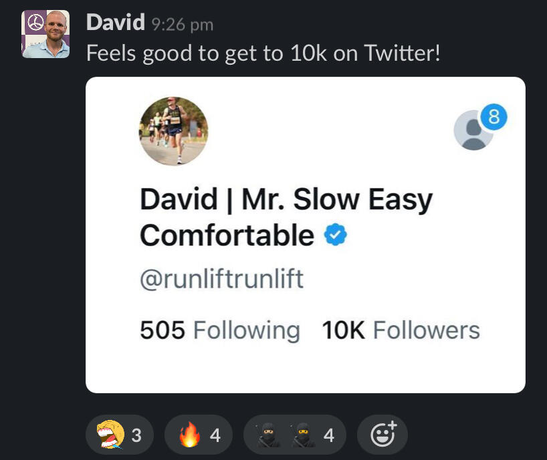The image size is (547, 460).
Task: Open the 505 Following list
Action: pos(219,330)
